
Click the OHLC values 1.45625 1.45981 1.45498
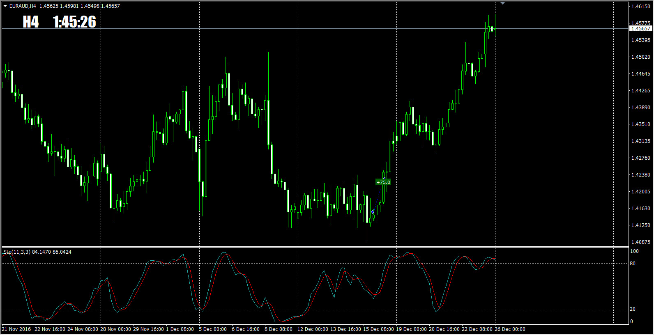(69, 6)
